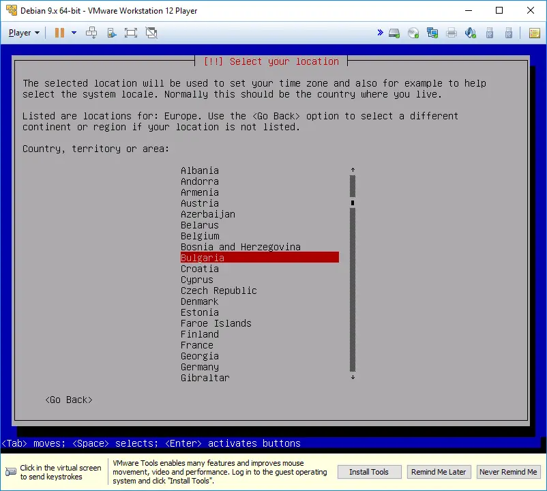The width and height of the screenshot is (547, 491).
Task: Click the printer device icon
Action: point(452,33)
